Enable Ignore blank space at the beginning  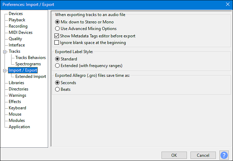(57, 43)
